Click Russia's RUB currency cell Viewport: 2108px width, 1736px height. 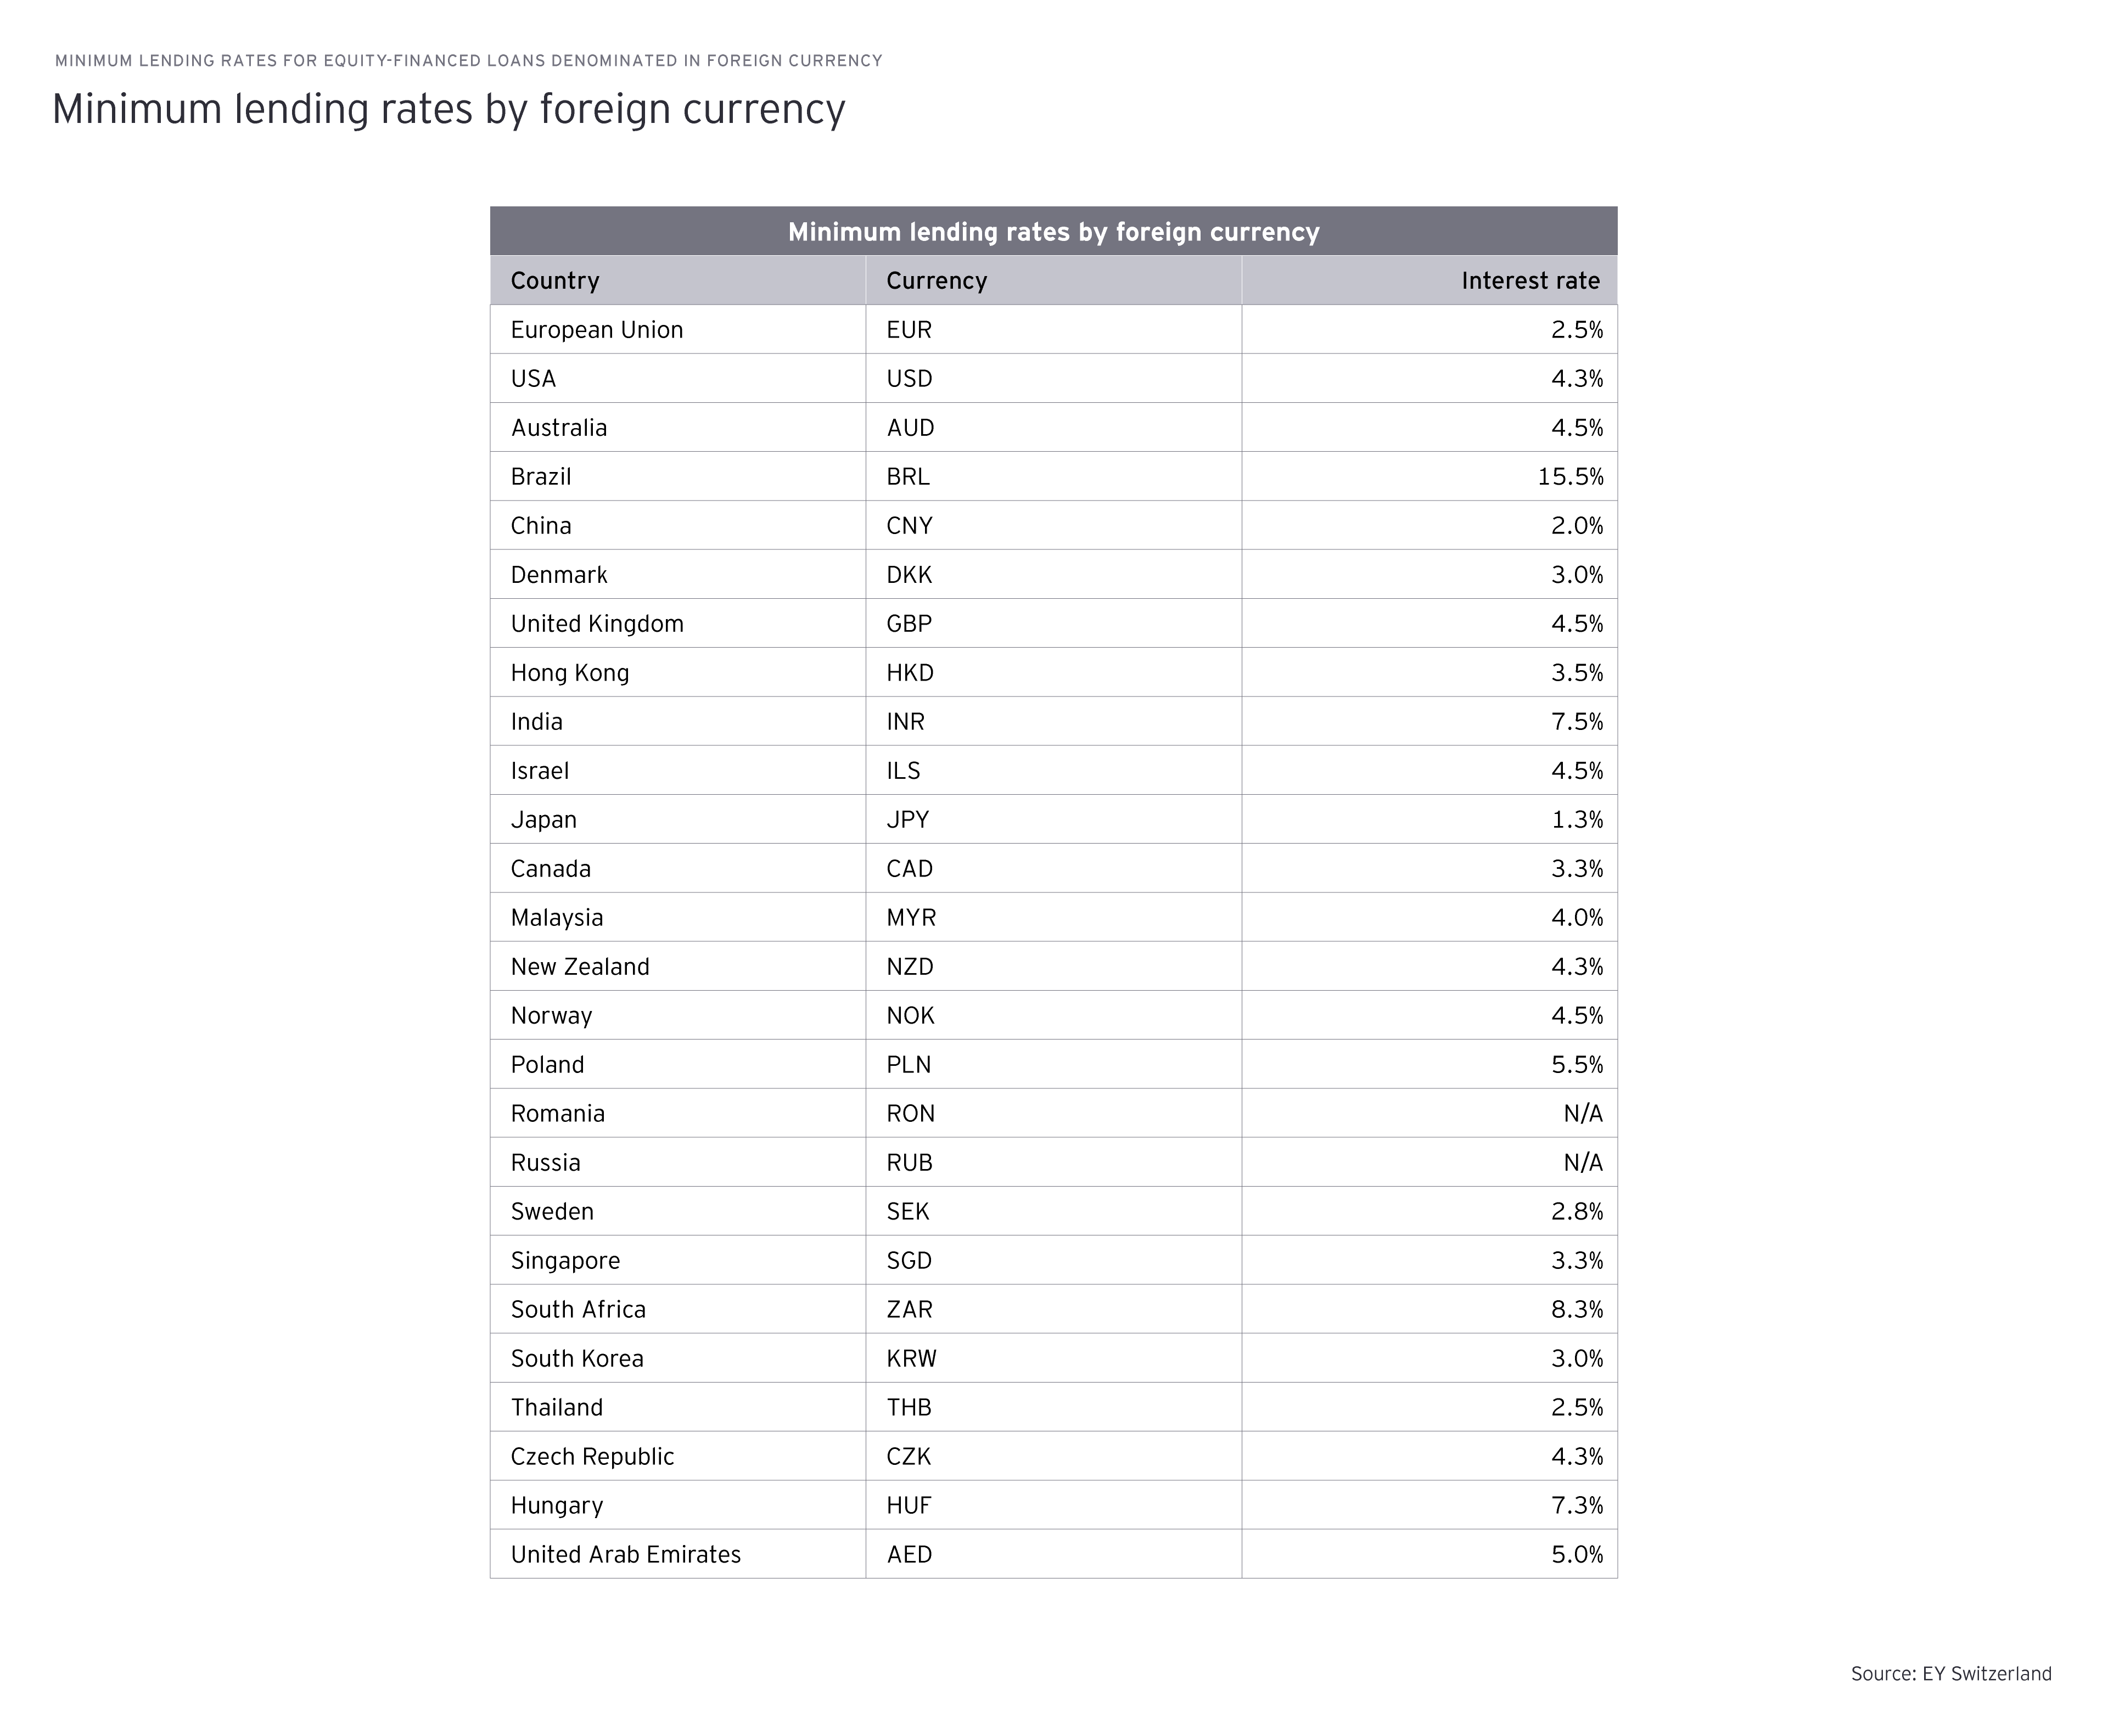click(909, 1163)
